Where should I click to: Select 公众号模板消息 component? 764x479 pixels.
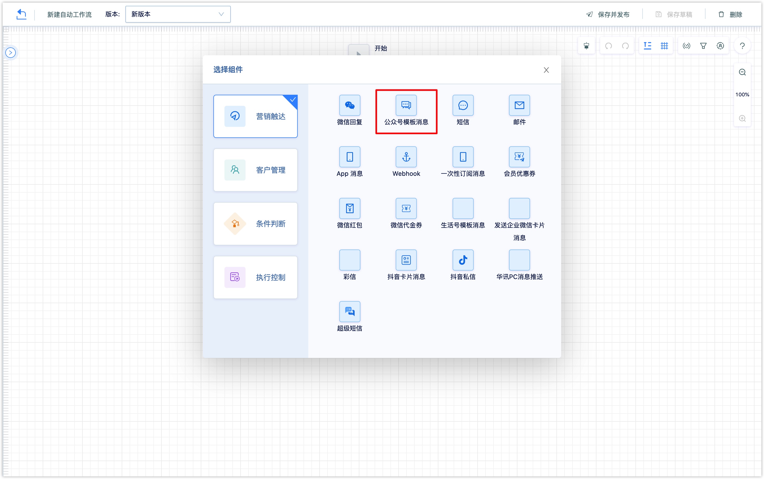point(406,110)
